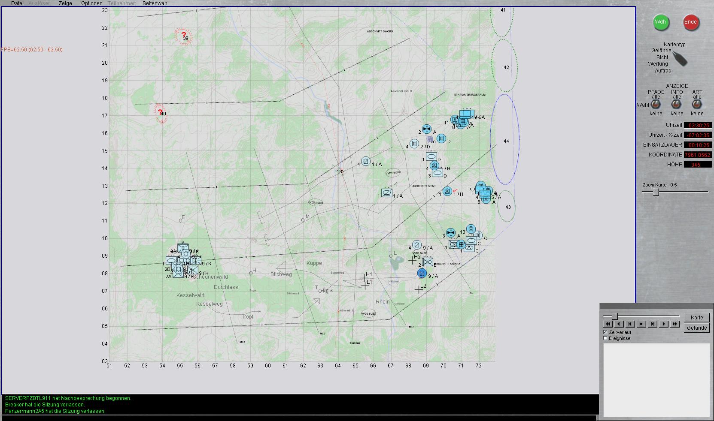This screenshot has height=421, width=714.
Task: Click the red Ende button
Action: point(690,22)
